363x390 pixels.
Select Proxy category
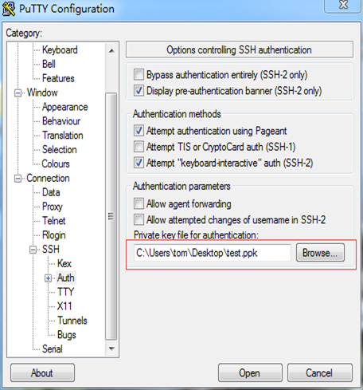click(x=53, y=207)
